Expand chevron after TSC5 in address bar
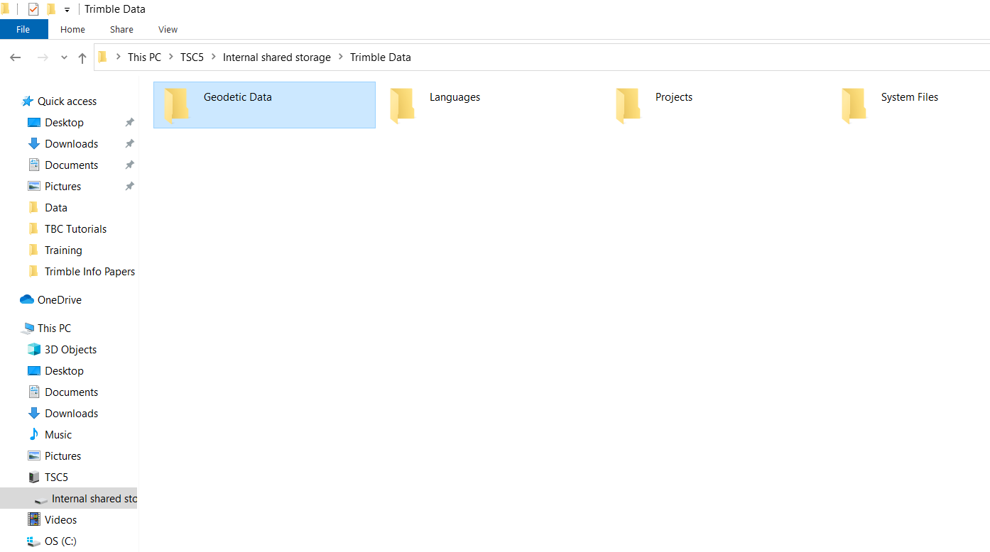The image size is (990, 552). click(x=213, y=57)
